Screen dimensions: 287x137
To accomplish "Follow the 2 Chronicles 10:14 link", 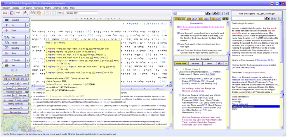I will coord(264,60).
